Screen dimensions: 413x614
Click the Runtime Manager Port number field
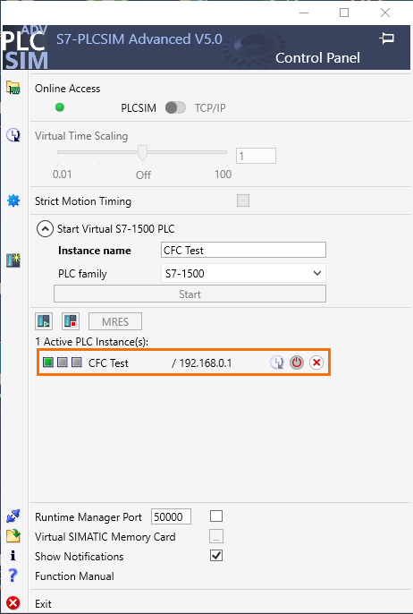point(171,517)
